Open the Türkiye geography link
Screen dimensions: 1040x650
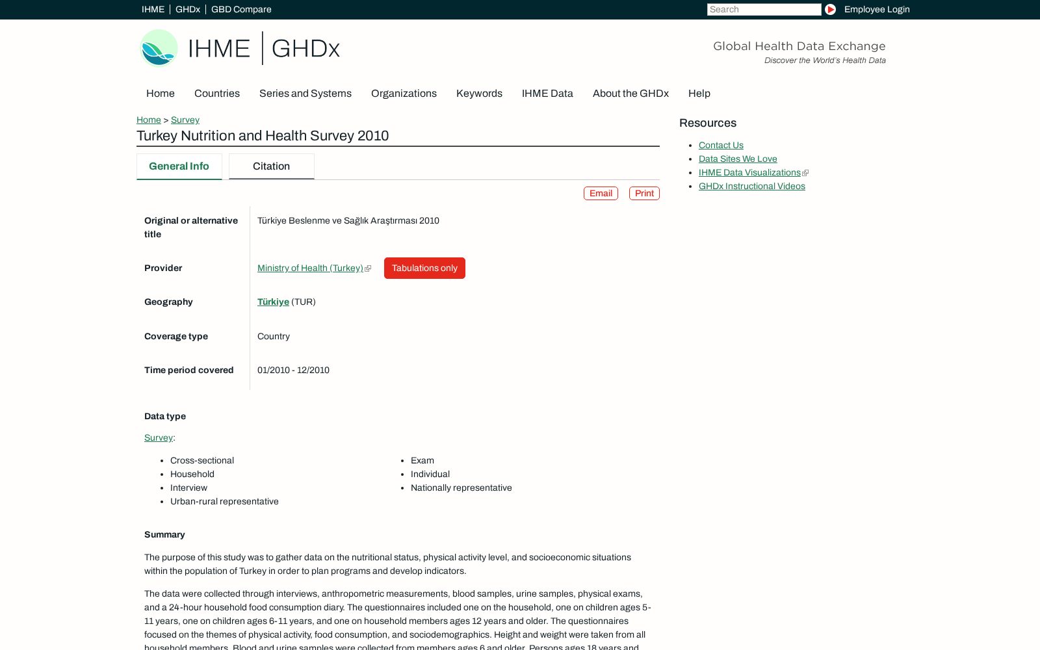tap(273, 302)
